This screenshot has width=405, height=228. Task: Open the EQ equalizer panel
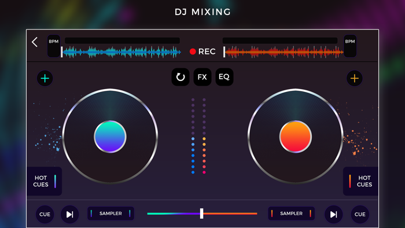(x=224, y=77)
